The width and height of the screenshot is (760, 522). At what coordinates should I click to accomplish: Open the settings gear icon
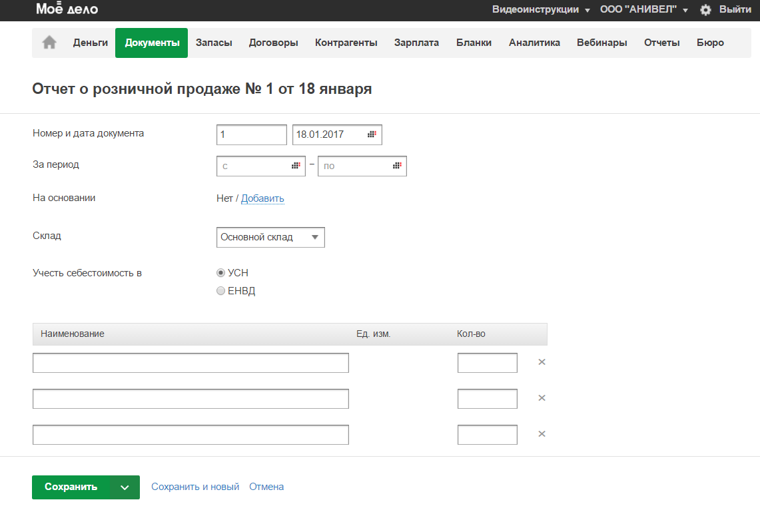705,10
